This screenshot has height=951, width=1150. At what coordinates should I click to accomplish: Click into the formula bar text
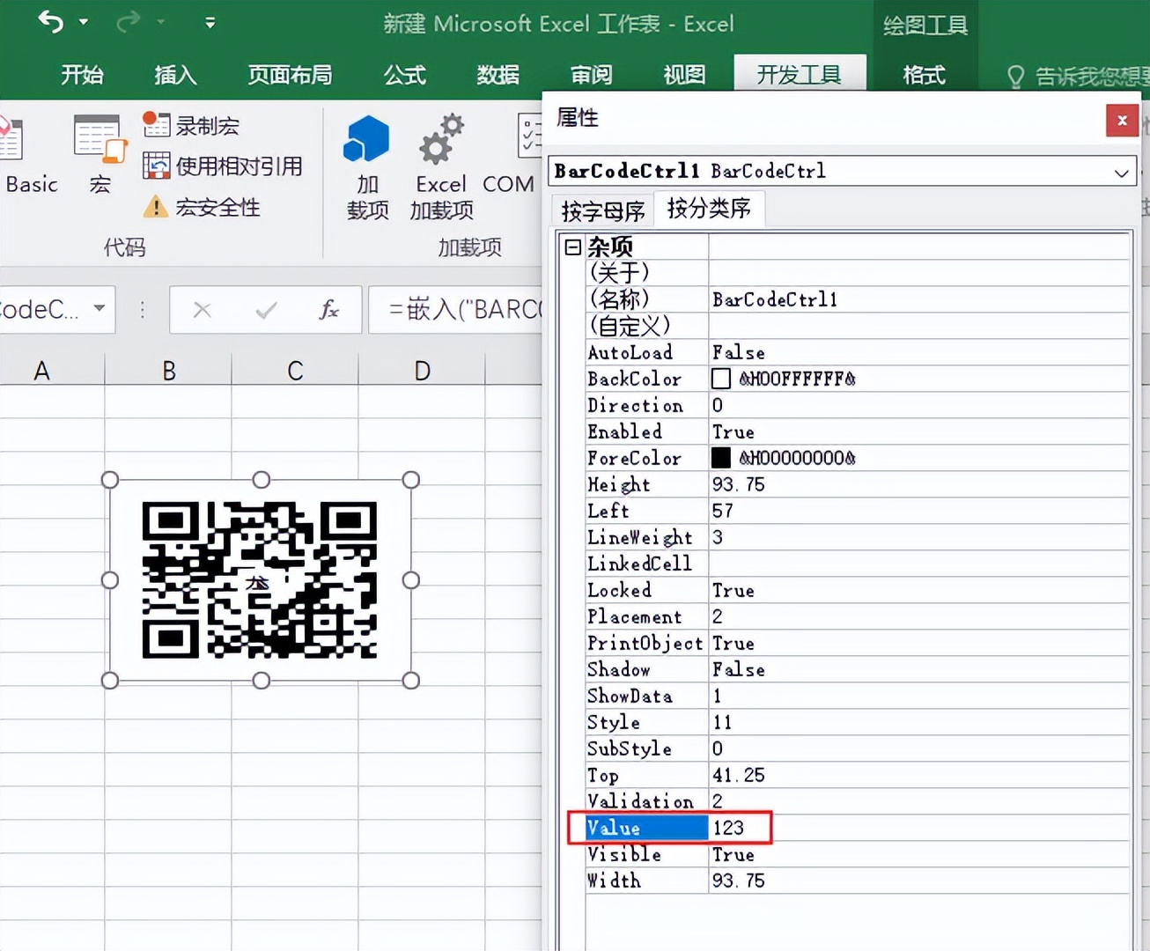coord(456,309)
